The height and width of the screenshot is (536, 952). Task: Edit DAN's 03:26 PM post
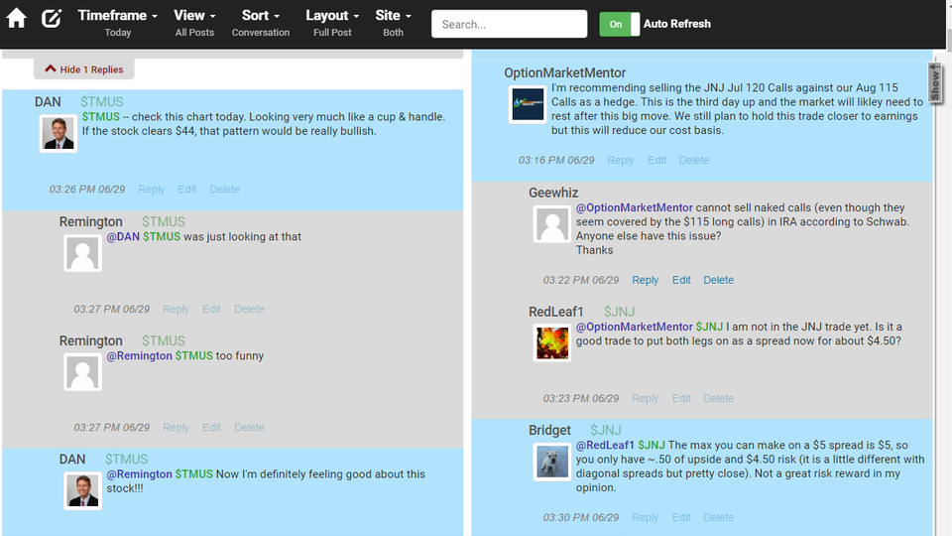pos(186,189)
